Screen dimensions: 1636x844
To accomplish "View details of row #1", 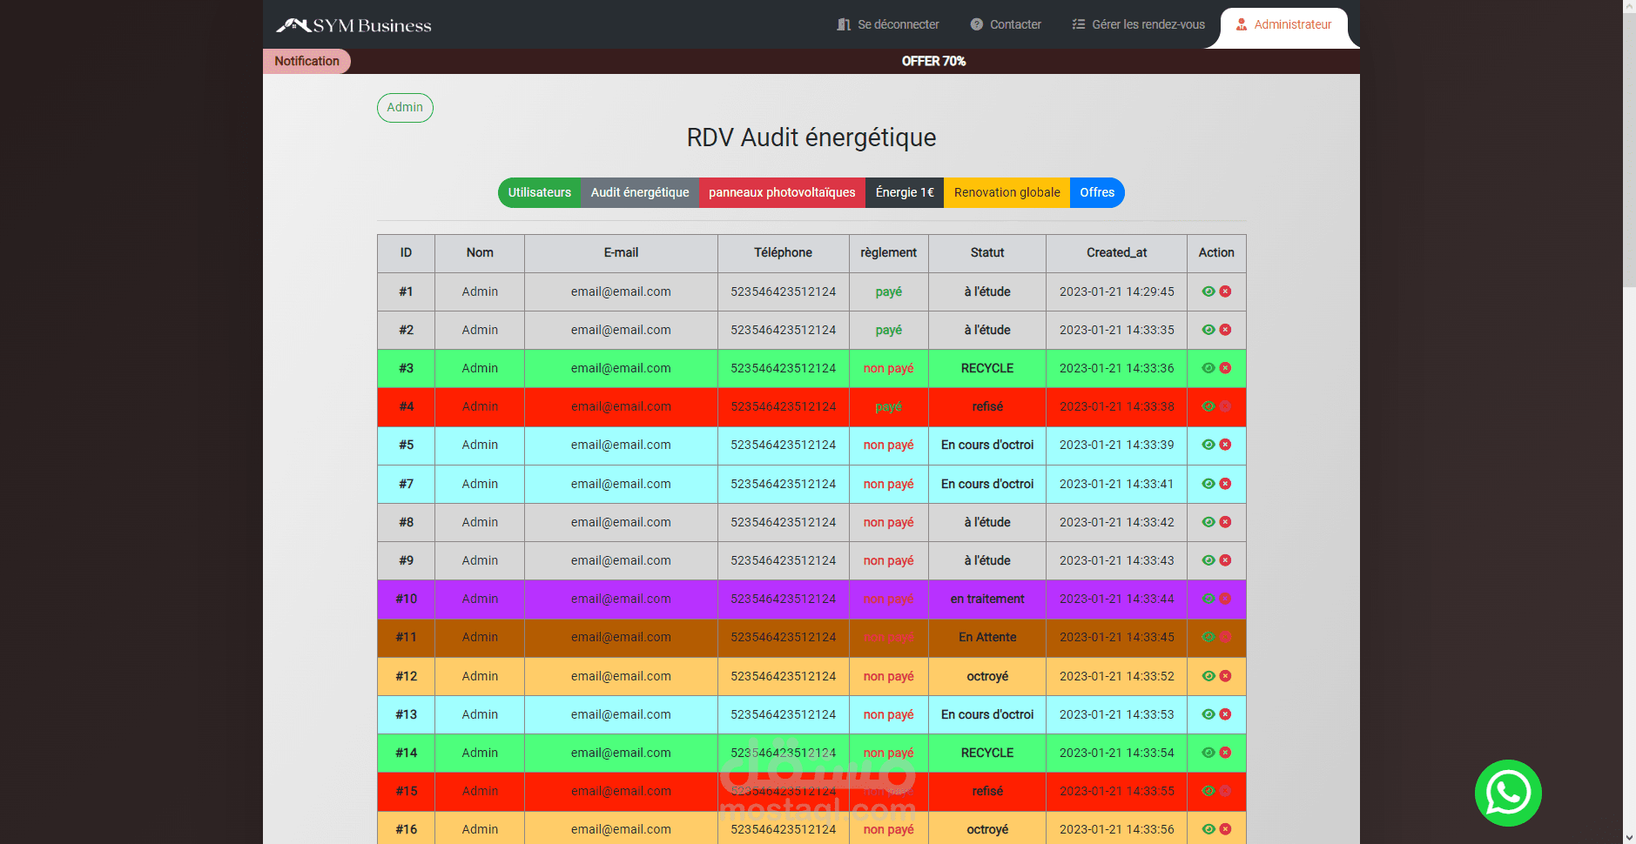I will pyautogui.click(x=1208, y=291).
